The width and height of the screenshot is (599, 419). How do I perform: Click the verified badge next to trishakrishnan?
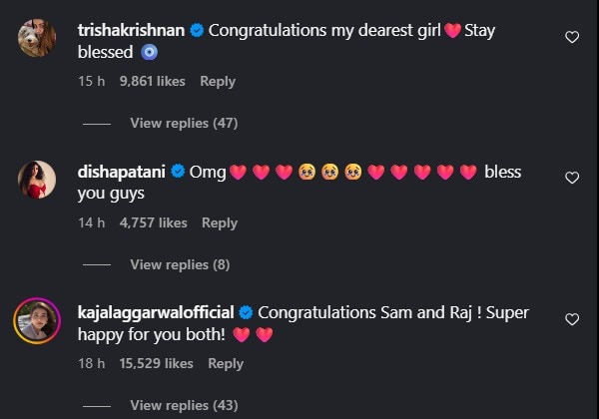coord(197,31)
